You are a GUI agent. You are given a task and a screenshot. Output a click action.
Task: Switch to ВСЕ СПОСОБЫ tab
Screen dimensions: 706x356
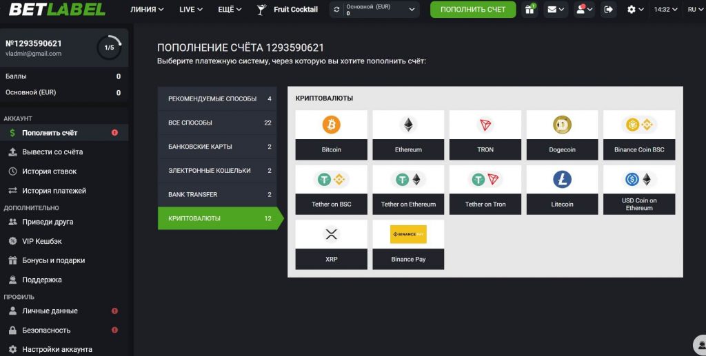click(x=217, y=123)
